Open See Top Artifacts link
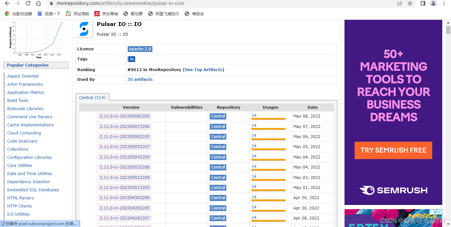451x227 pixels. pyautogui.click(x=204, y=69)
